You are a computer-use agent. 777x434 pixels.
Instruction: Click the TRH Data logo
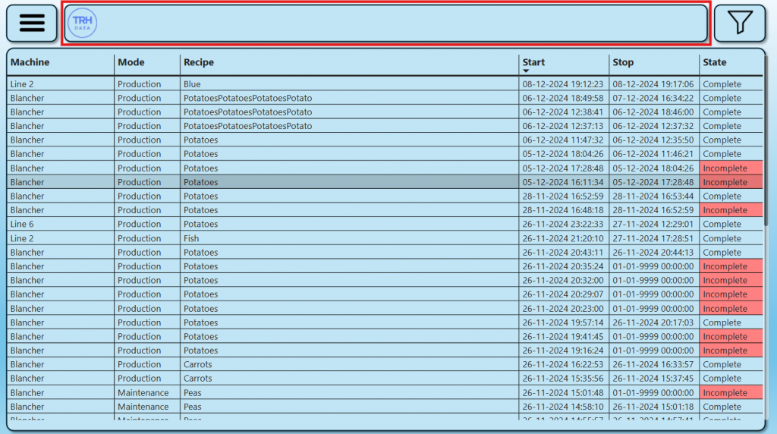click(x=82, y=24)
